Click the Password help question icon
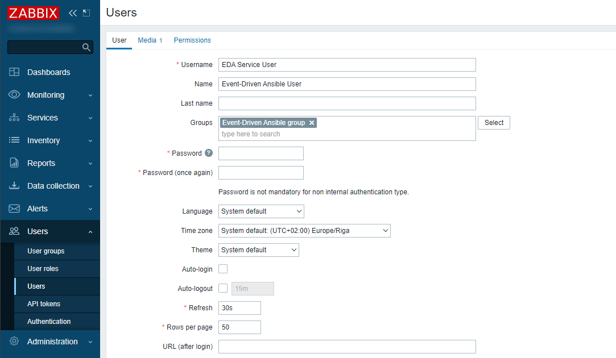 click(x=209, y=153)
